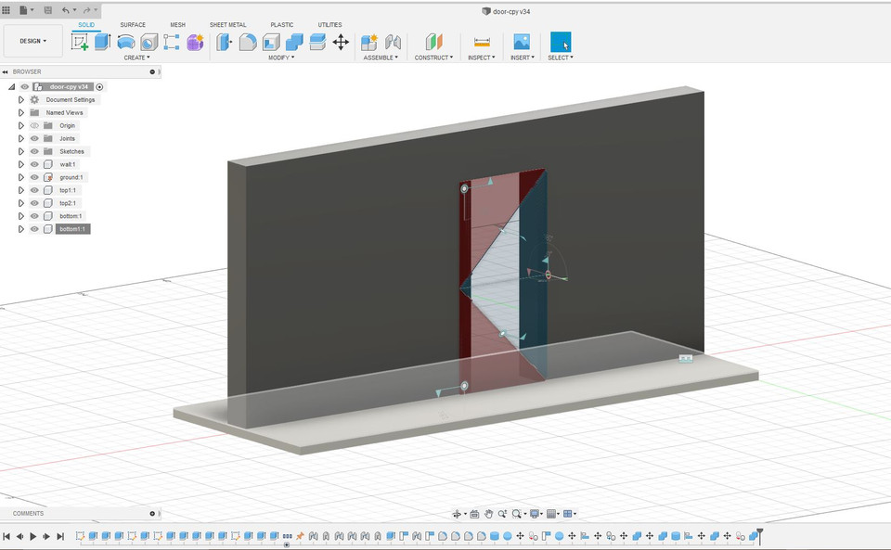Expand the Sketches folder in Browser
The height and width of the screenshot is (550, 891).
[20, 151]
